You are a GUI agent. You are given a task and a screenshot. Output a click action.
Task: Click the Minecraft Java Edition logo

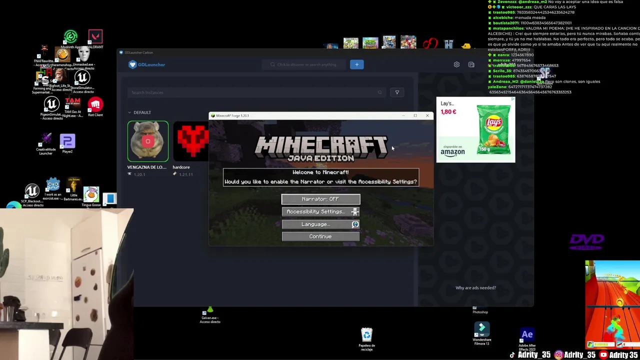320,148
